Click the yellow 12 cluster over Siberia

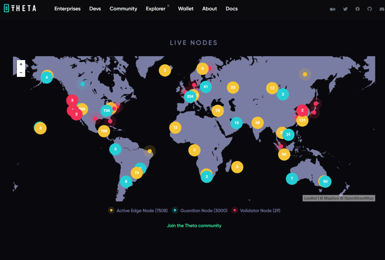[x=272, y=88]
